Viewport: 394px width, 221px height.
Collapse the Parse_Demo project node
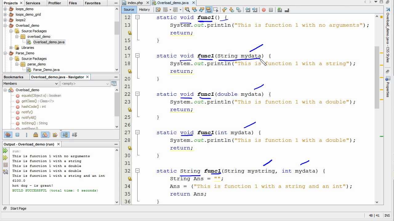[x=5, y=53]
